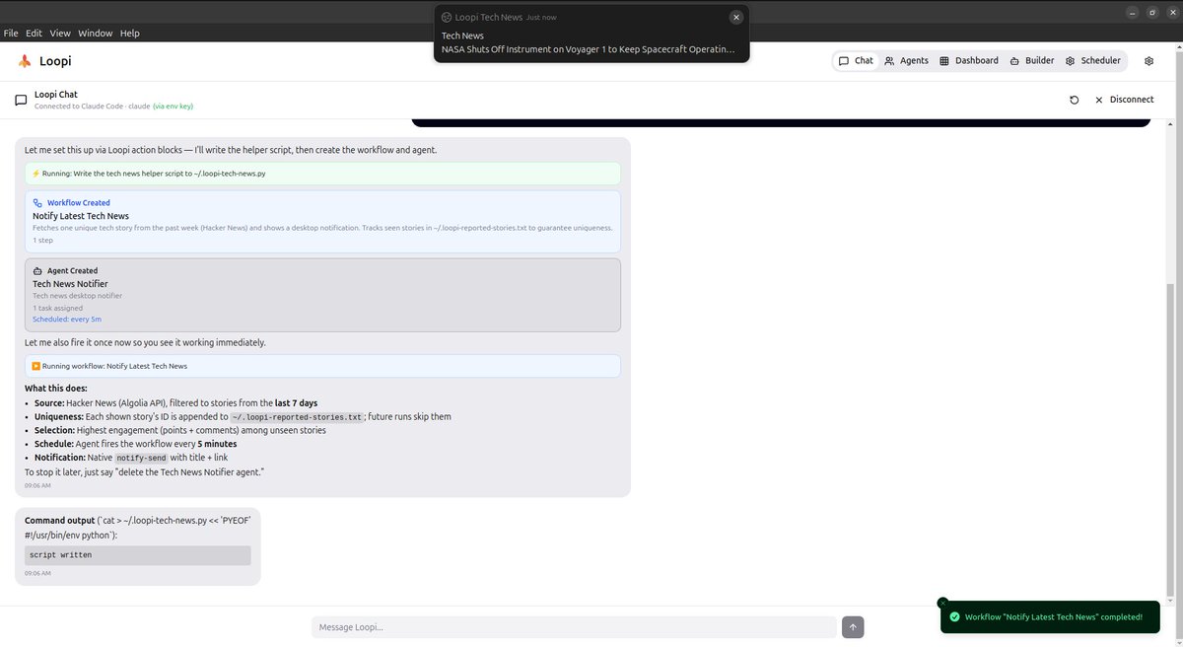1183x647 pixels.
Task: Open the View menu
Action: (x=60, y=33)
